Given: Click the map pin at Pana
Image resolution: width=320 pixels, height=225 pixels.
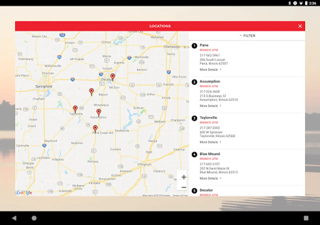Looking at the screenshot, I should 95,129.
